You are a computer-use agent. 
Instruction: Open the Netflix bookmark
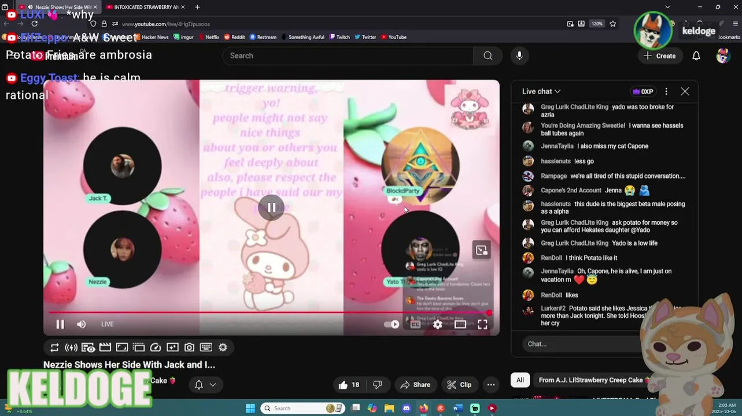coord(208,37)
